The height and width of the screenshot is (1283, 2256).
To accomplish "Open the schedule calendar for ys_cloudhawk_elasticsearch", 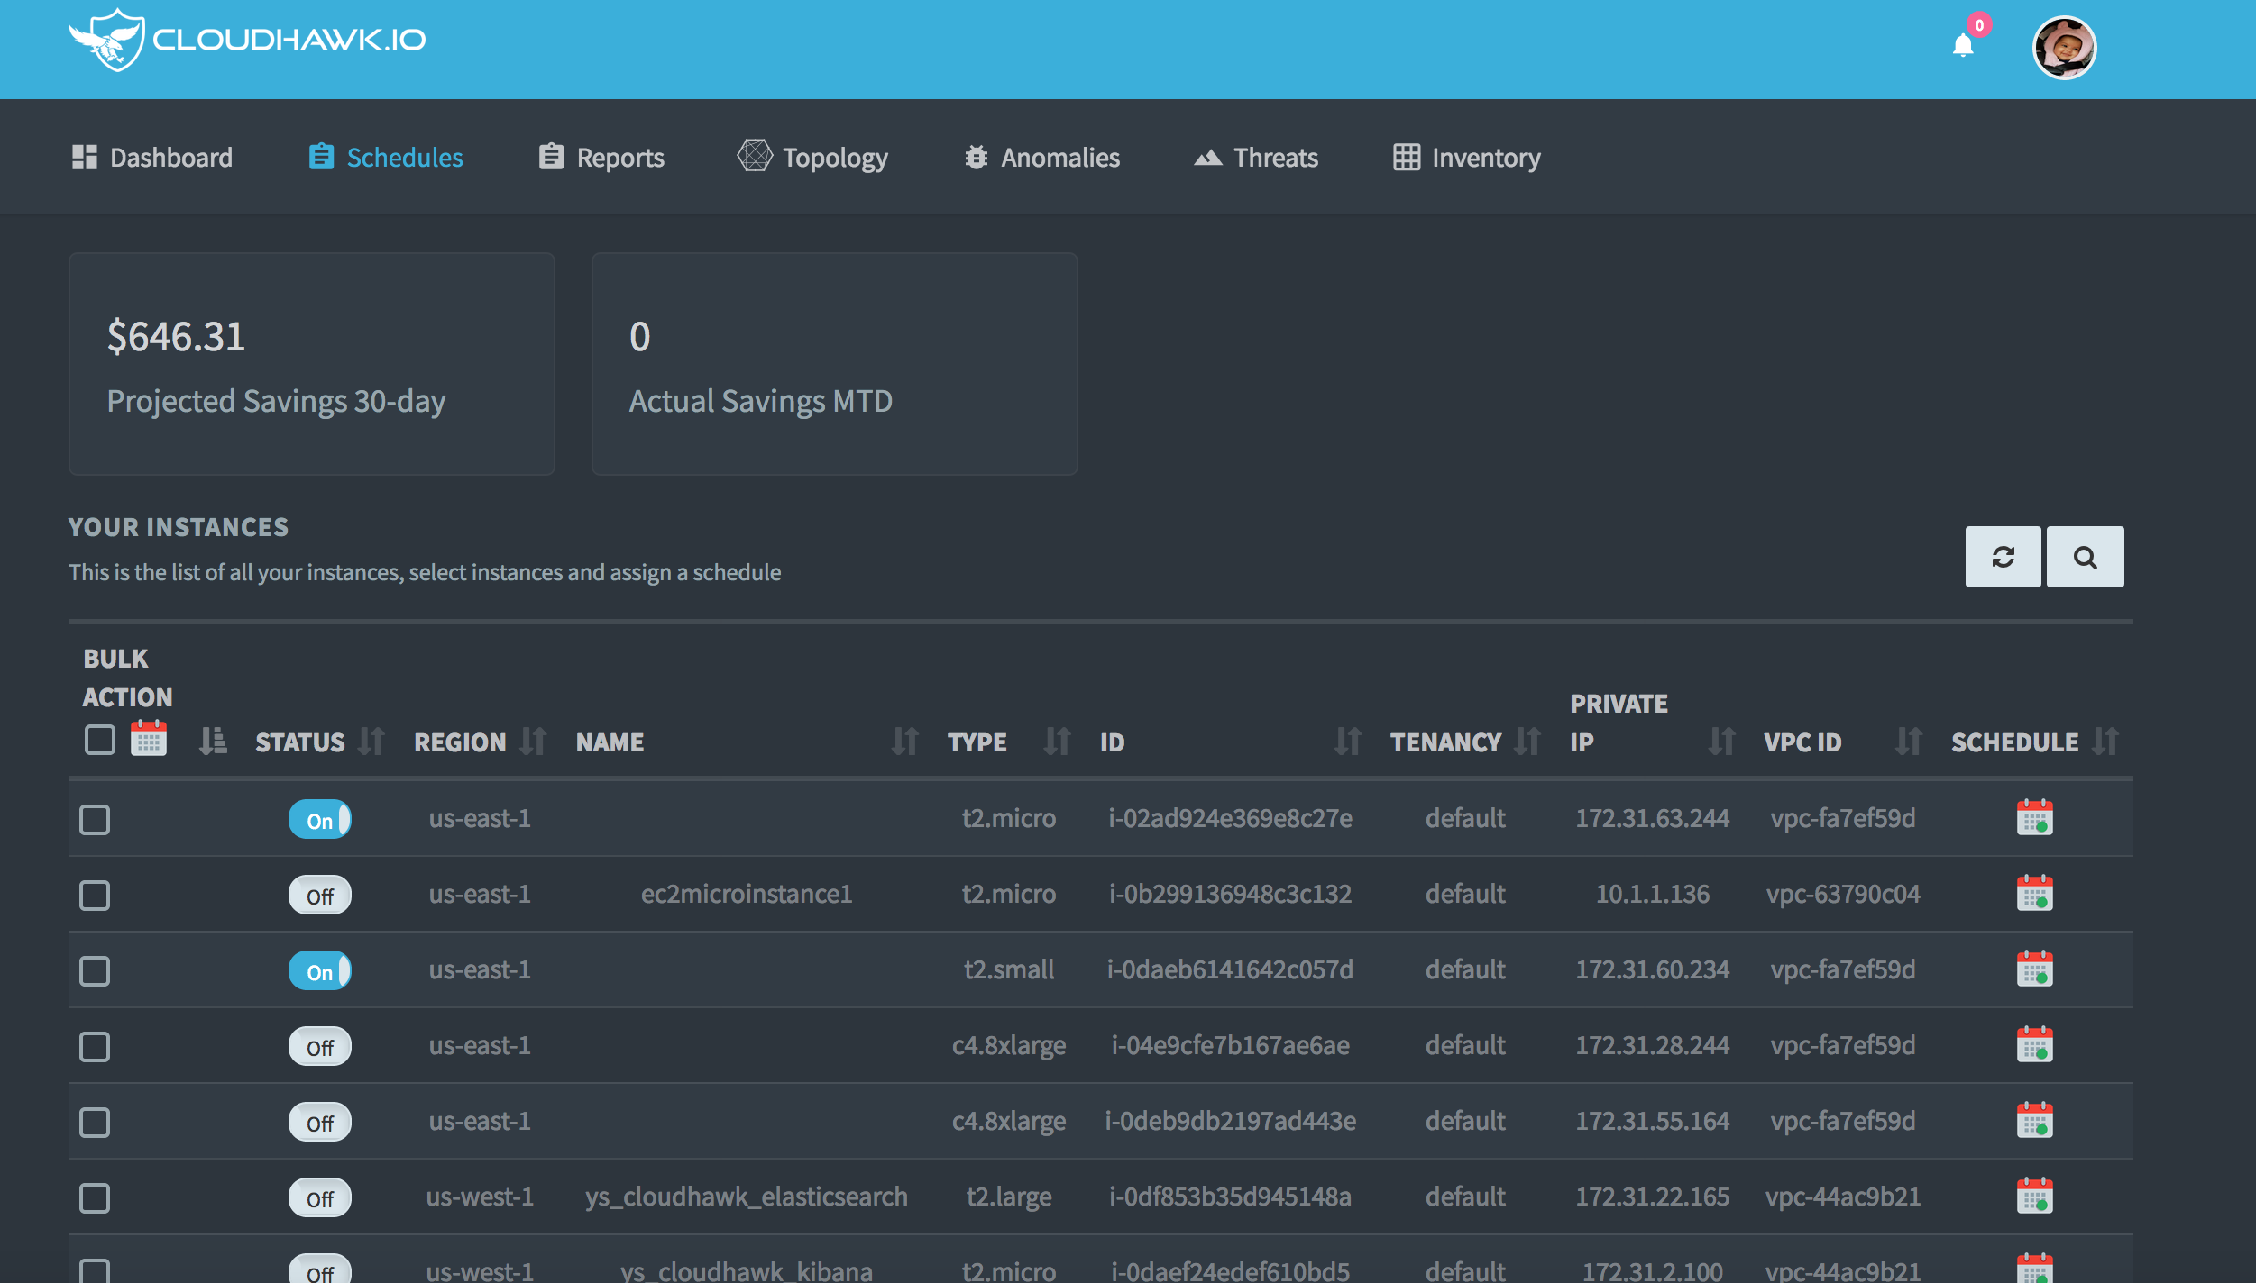I will coord(2035,1197).
